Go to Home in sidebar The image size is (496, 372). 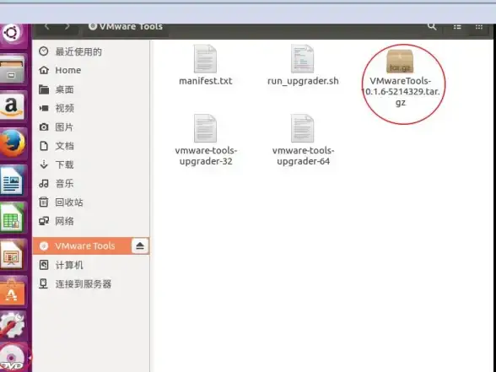tap(91, 70)
